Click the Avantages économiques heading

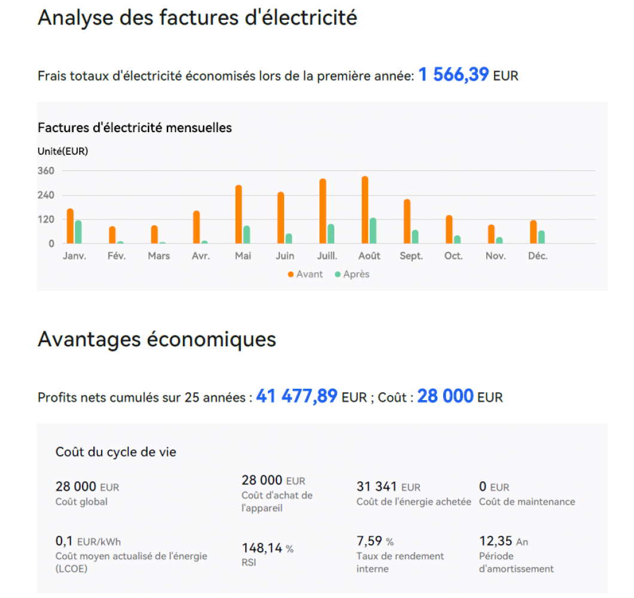pos(157,339)
